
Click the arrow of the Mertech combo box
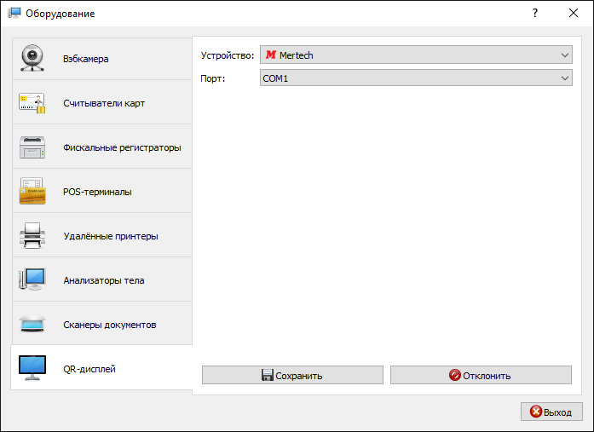pos(564,55)
